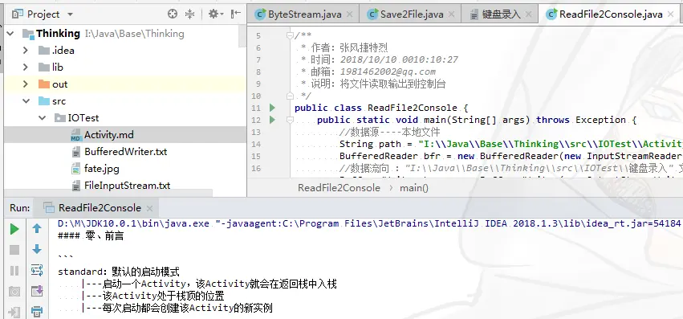The height and width of the screenshot is (319, 683).
Task: Click line number 14 in gutter
Action: (256, 144)
